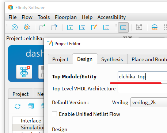Select the Project tab in left sidebar panel
167x133 pixels.
[20, 94]
